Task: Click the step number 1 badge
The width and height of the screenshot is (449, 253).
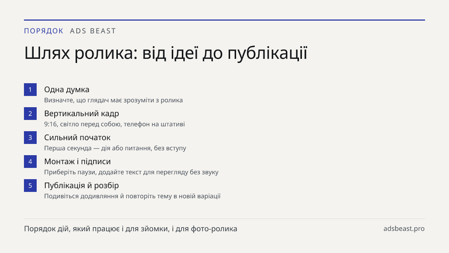Action: (x=30, y=90)
